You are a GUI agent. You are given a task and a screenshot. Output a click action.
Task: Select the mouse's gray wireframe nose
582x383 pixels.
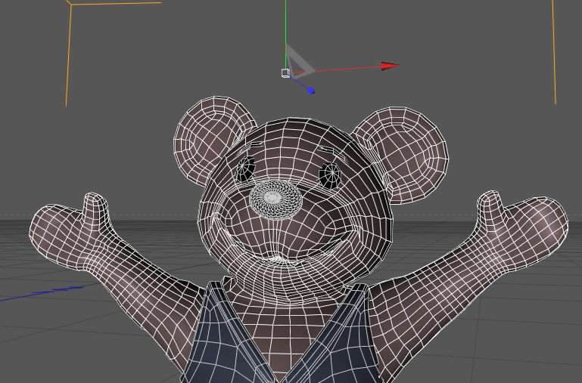coord(275,199)
